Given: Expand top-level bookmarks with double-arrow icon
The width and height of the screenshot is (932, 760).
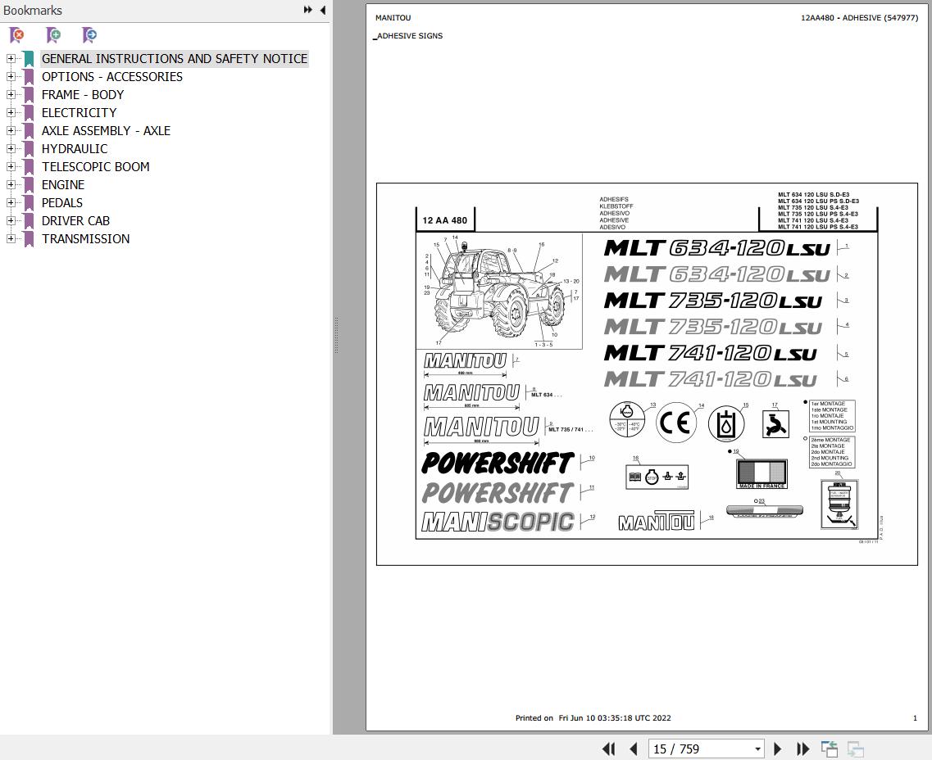Looking at the screenshot, I should click(x=307, y=9).
